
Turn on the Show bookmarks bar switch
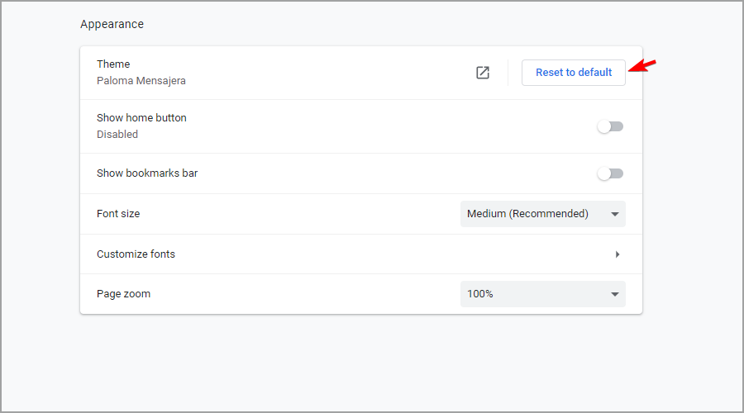[610, 173]
